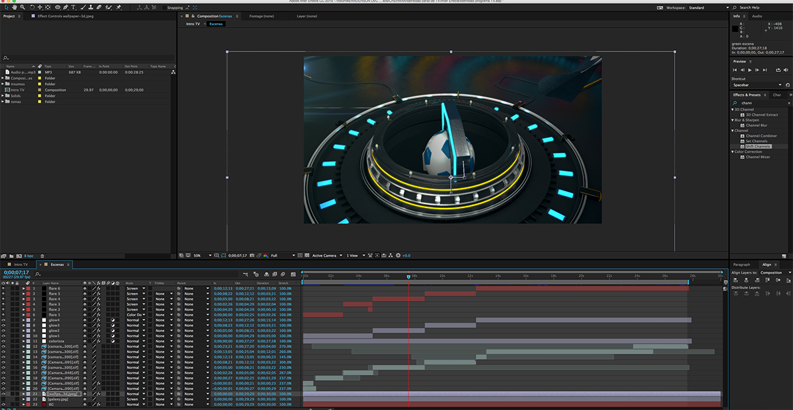Click the Search Help field
793x410 pixels.
pyautogui.click(x=762, y=8)
